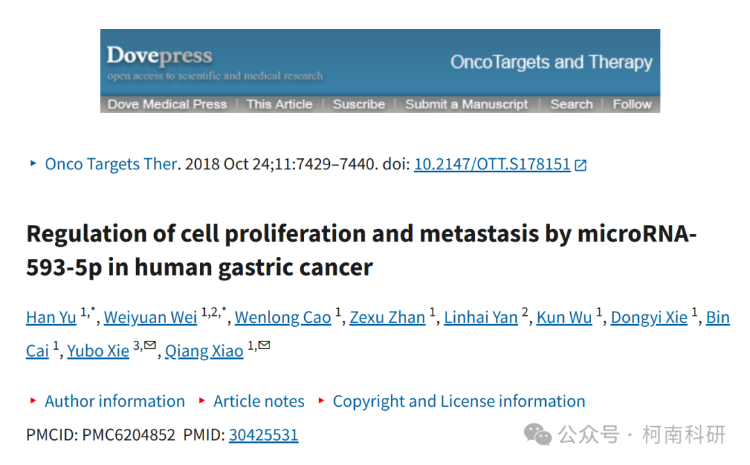This screenshot has height=465, width=750.
Task: Open the Suscribe navigation item
Action: point(359,104)
